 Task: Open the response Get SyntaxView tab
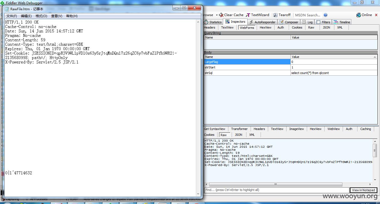[214, 129]
